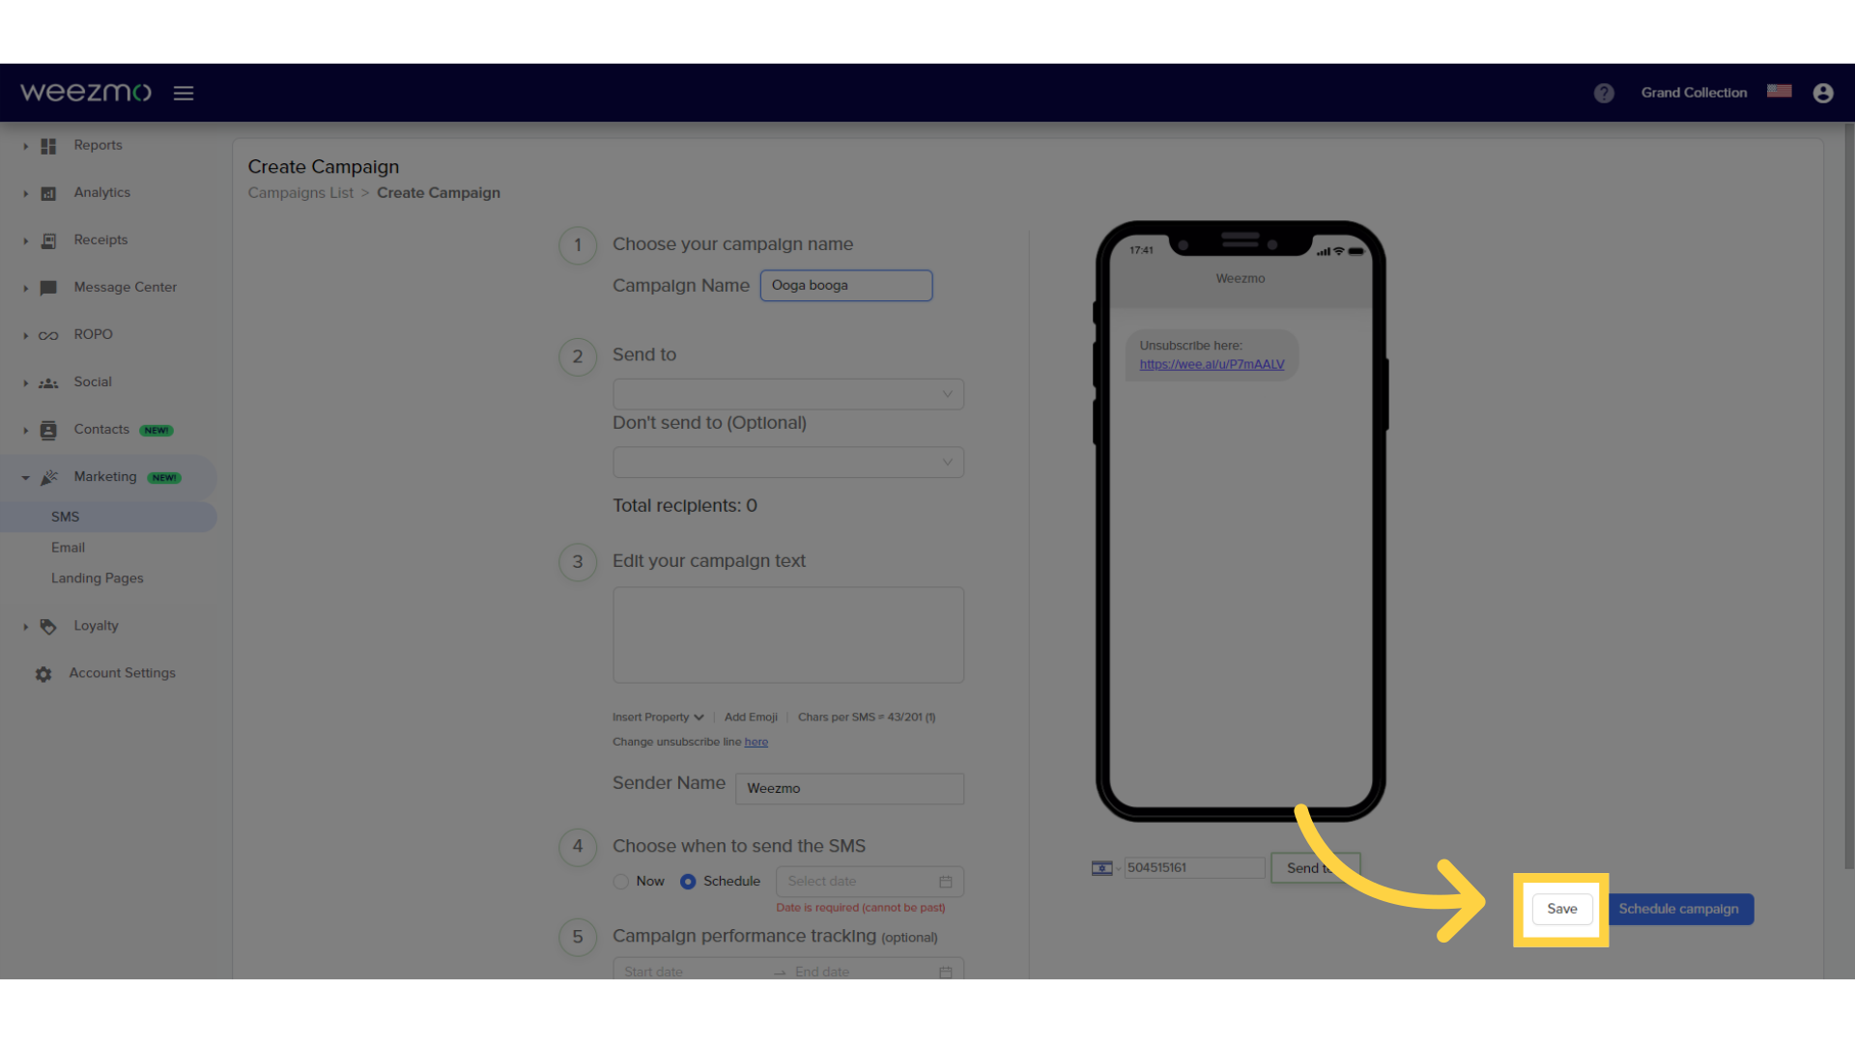Click the Email menu item
This screenshot has height=1043, width=1855.
click(x=68, y=547)
